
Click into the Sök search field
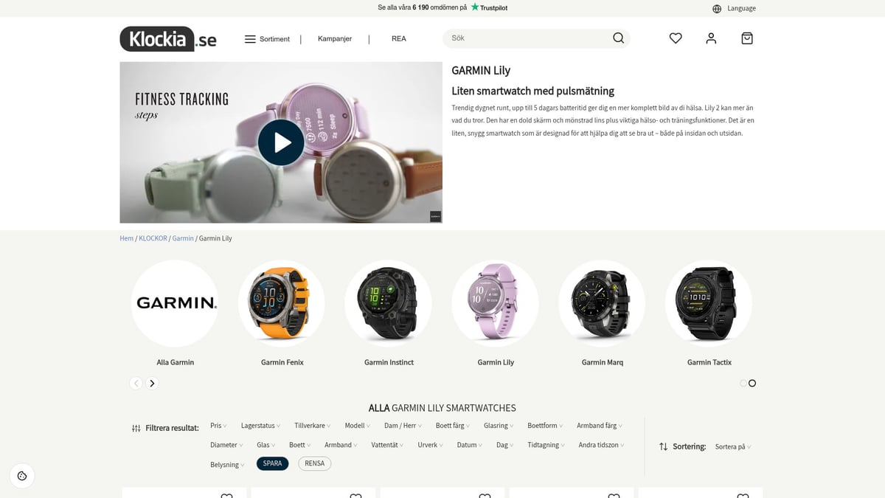coord(527,38)
